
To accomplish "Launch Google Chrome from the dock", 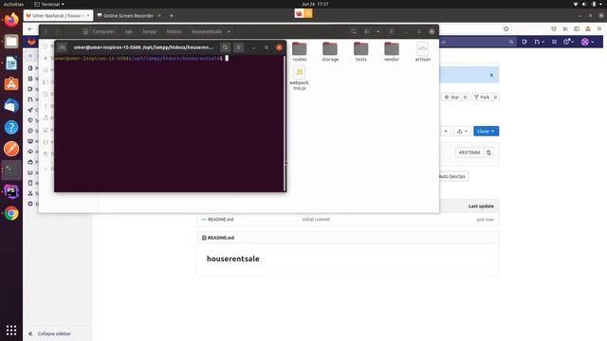I will coord(11,213).
